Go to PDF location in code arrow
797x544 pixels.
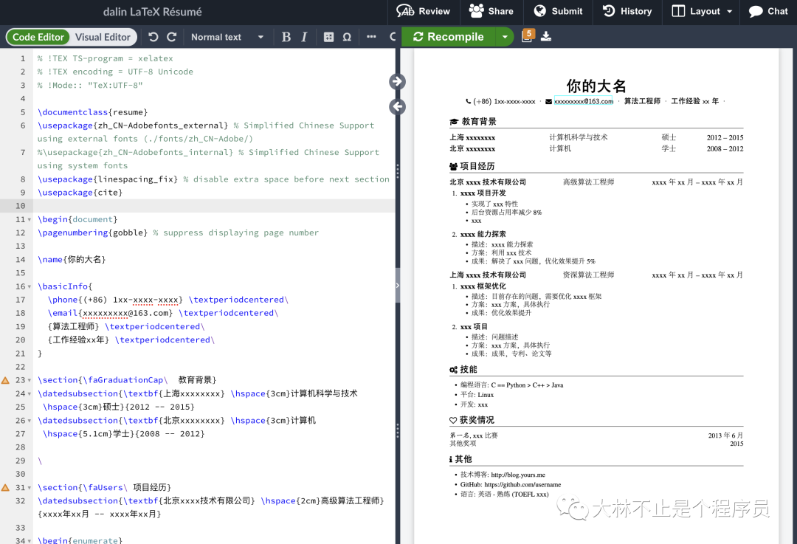(398, 107)
